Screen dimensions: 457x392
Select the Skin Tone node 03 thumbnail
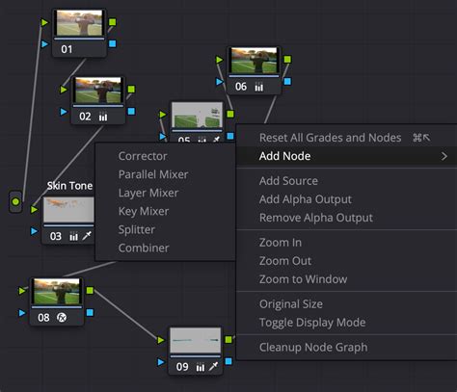pos(68,210)
